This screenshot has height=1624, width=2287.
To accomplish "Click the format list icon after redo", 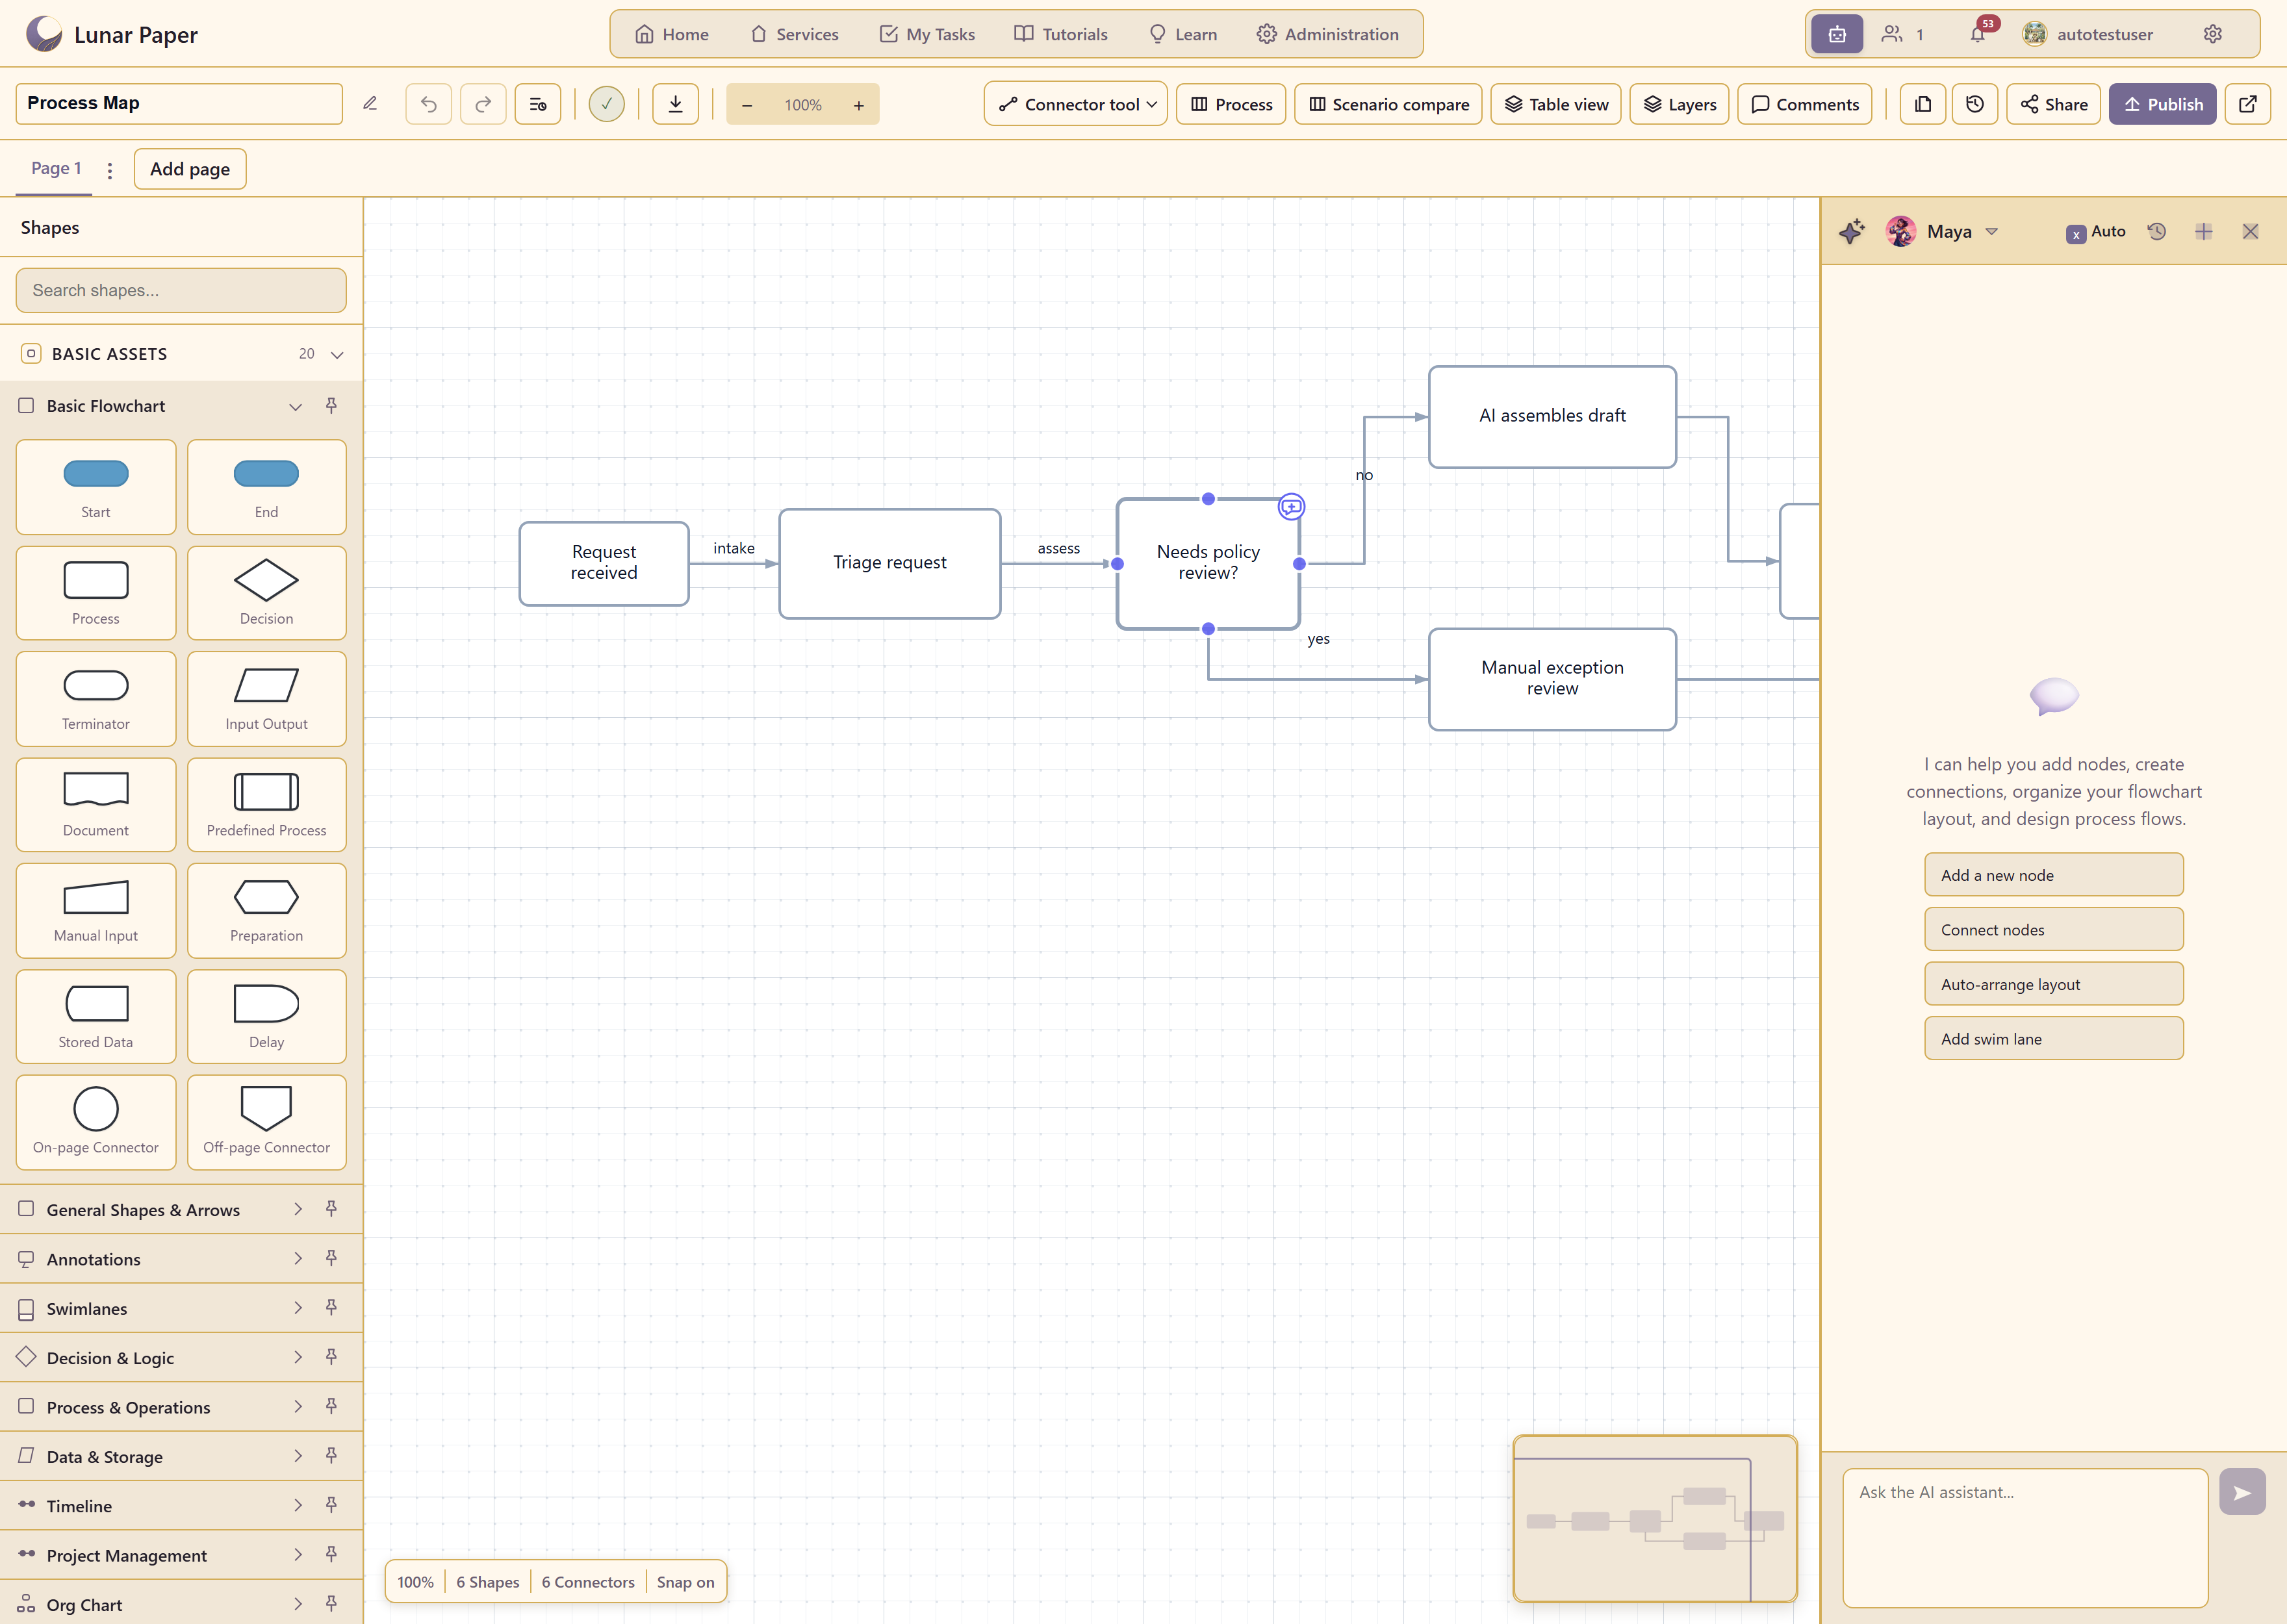I will [538, 104].
